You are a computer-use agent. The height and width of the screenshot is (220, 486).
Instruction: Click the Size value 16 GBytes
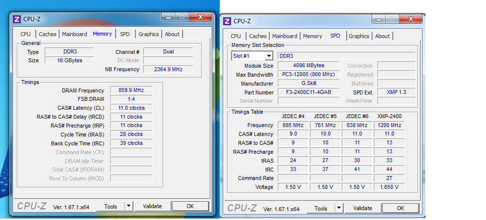(70, 60)
